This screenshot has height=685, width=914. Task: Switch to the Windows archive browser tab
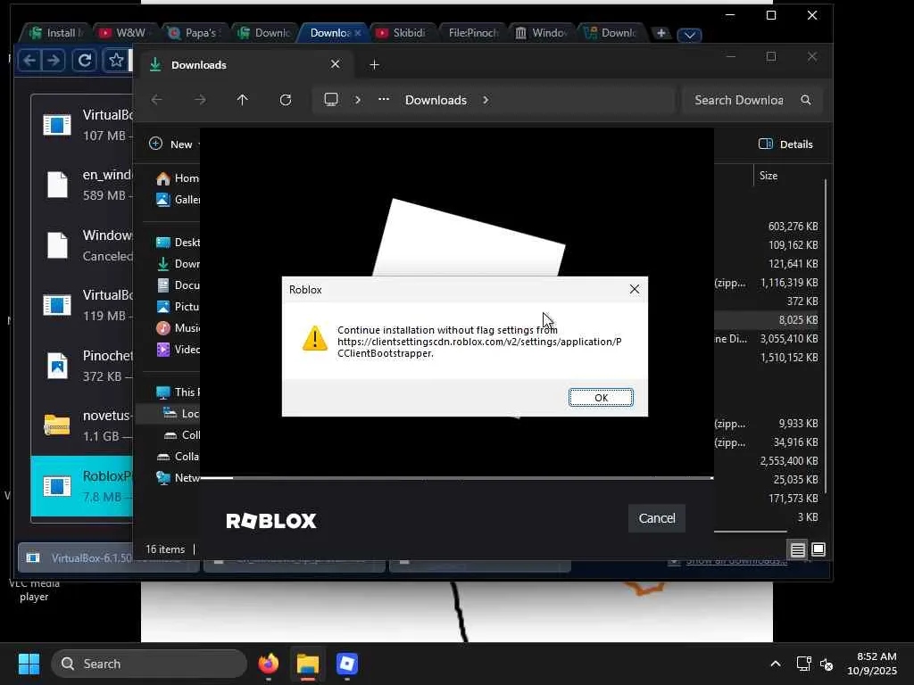[542, 33]
